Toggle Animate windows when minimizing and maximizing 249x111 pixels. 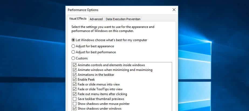pyautogui.click(x=74, y=70)
